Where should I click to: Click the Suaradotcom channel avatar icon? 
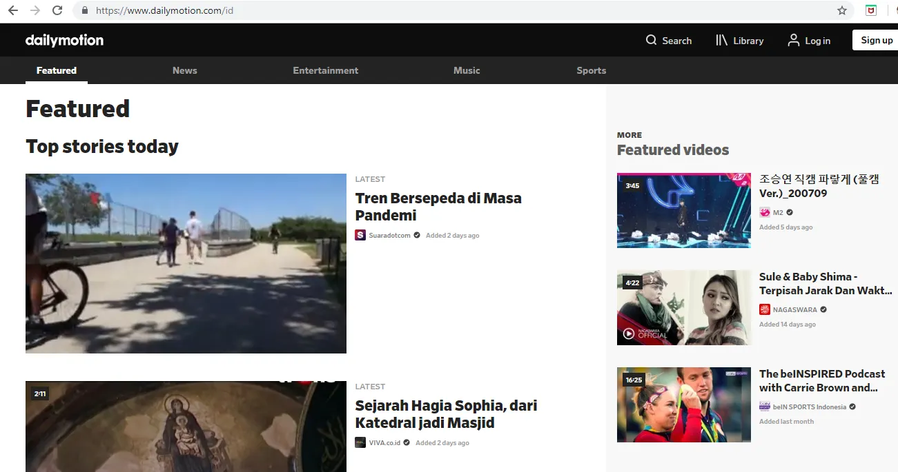360,235
